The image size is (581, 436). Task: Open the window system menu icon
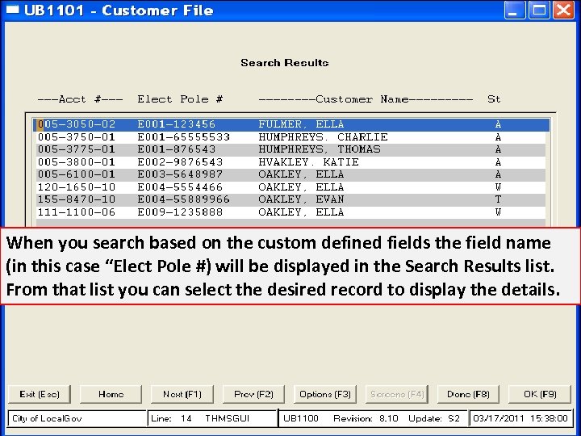pos(12,10)
